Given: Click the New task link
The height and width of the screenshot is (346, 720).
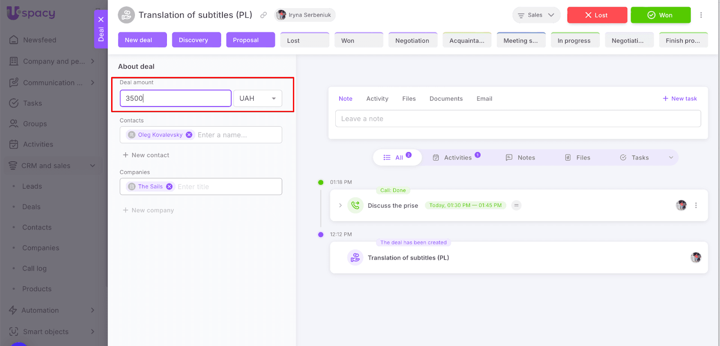Looking at the screenshot, I should tap(679, 99).
